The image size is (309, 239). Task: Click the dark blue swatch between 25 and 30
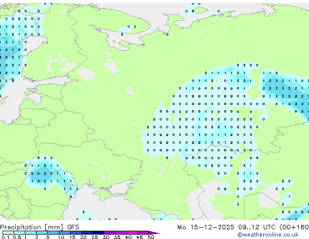tap(98, 233)
